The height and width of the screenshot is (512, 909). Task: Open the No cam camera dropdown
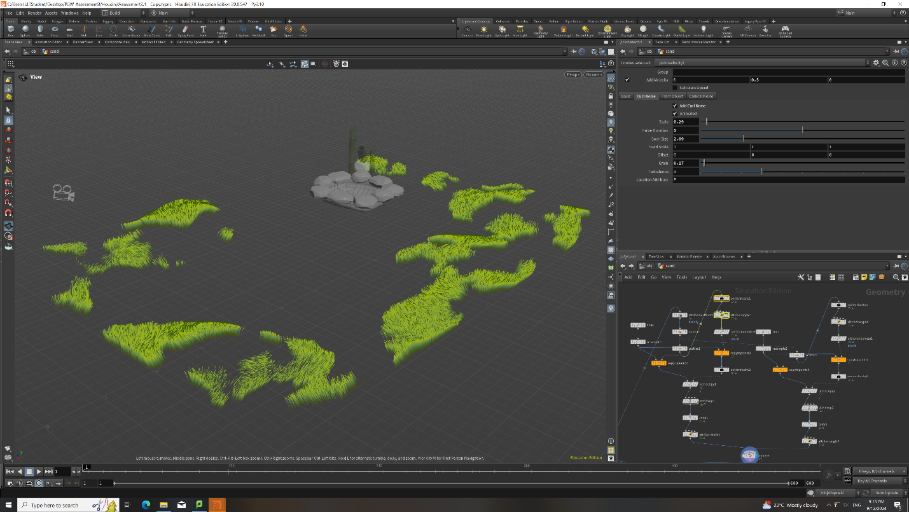point(593,75)
